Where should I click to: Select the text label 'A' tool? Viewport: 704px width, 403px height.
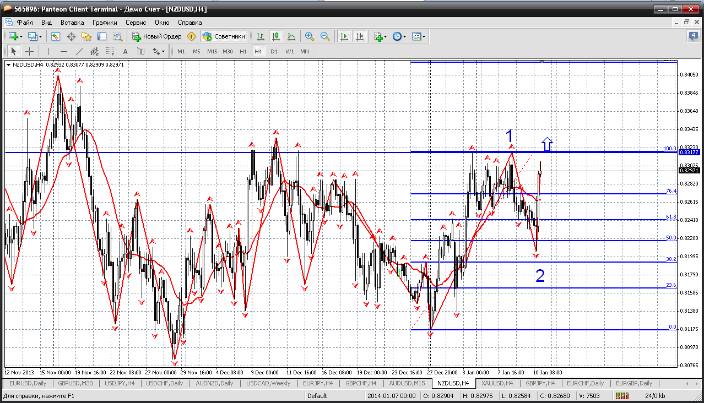pos(125,51)
